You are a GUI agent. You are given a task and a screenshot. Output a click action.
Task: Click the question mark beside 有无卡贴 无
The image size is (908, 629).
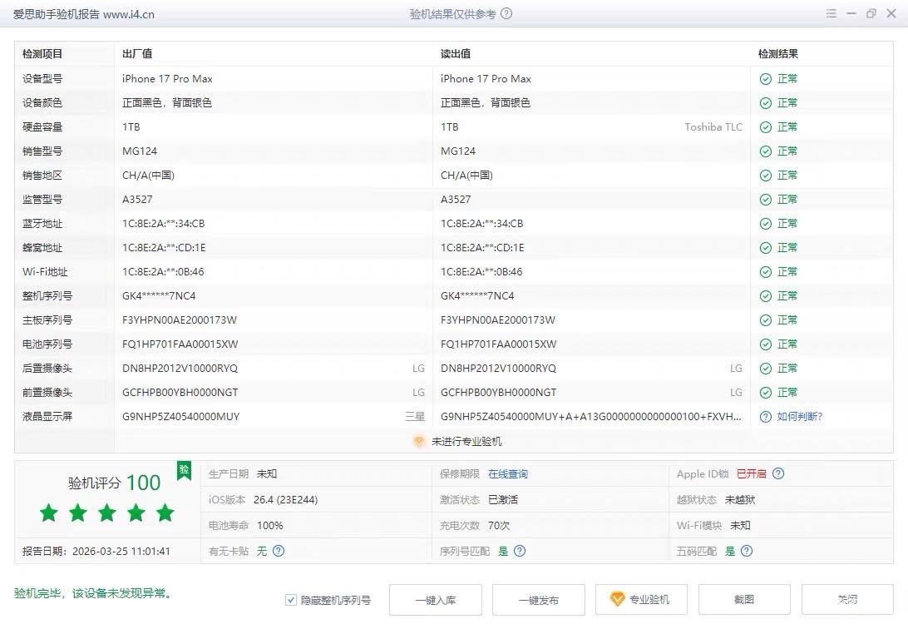[279, 551]
